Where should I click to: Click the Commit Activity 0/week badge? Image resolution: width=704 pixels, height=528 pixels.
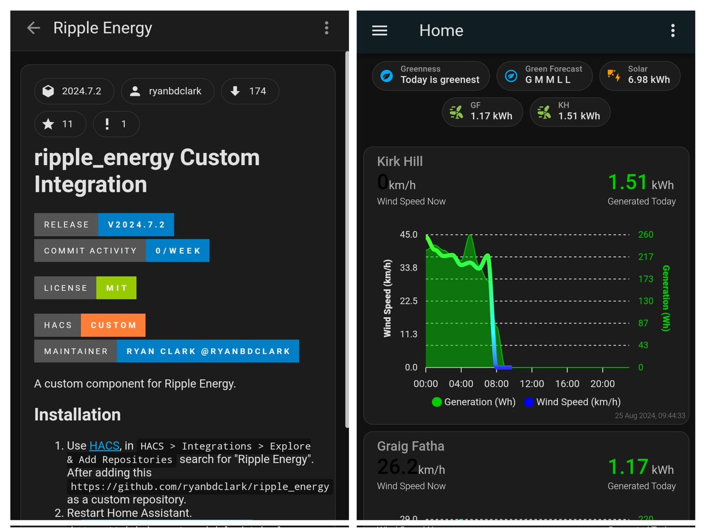coord(122,250)
